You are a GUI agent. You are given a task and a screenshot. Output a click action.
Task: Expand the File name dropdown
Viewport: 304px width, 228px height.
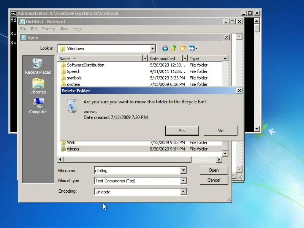coord(183,170)
